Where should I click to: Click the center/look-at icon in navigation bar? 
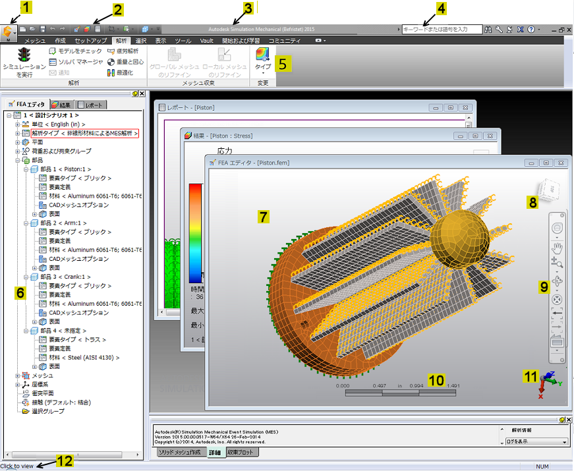557,300
